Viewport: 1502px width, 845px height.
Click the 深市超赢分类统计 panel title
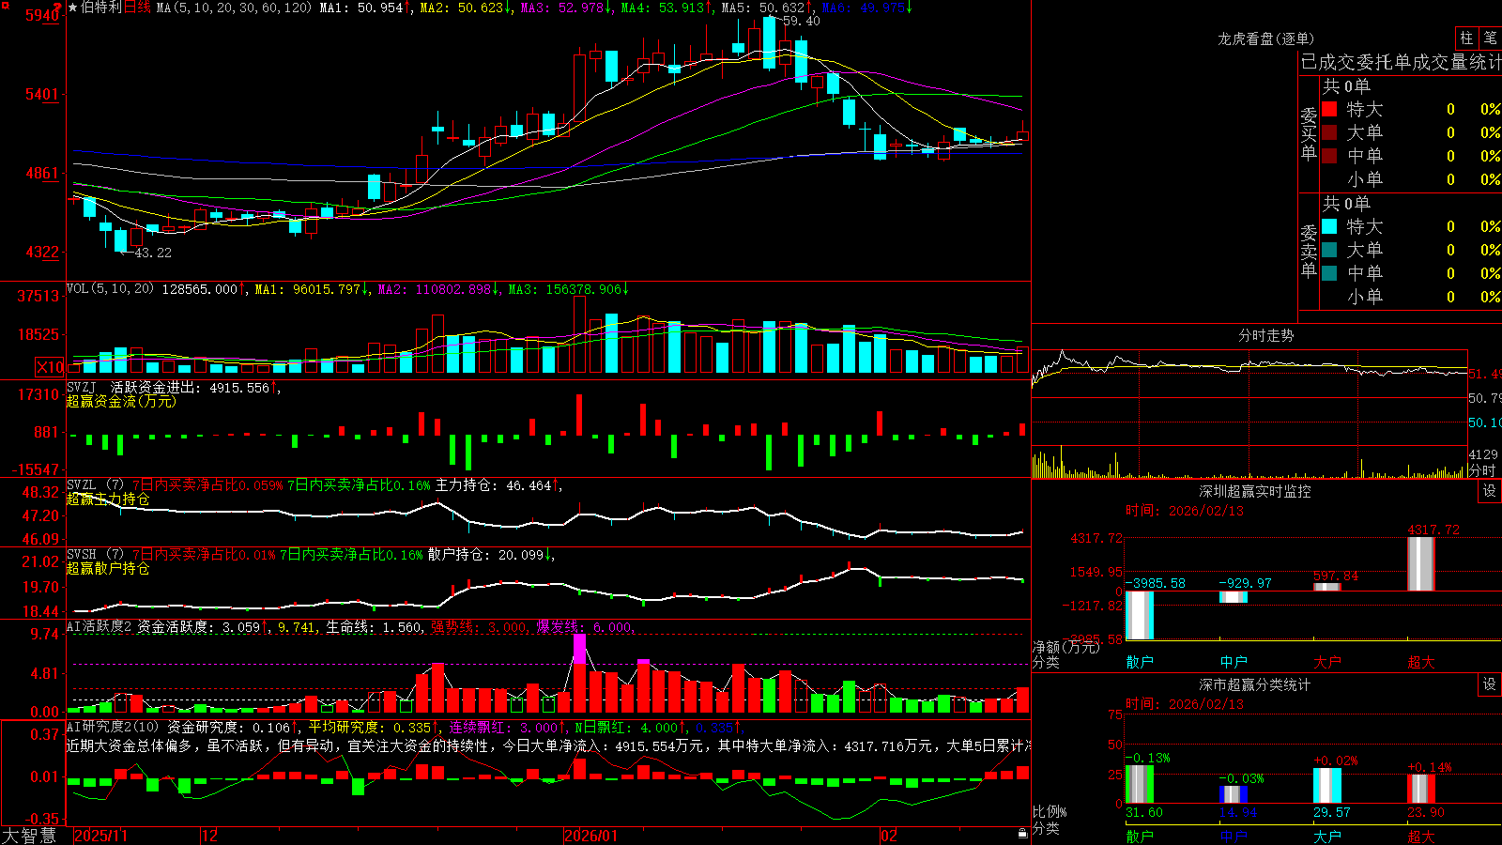[x=1254, y=684]
